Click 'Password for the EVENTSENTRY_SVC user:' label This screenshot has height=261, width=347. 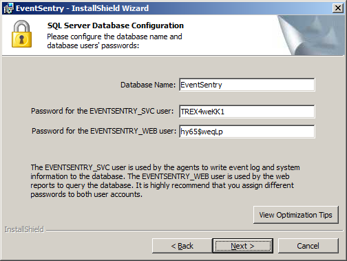(103, 111)
